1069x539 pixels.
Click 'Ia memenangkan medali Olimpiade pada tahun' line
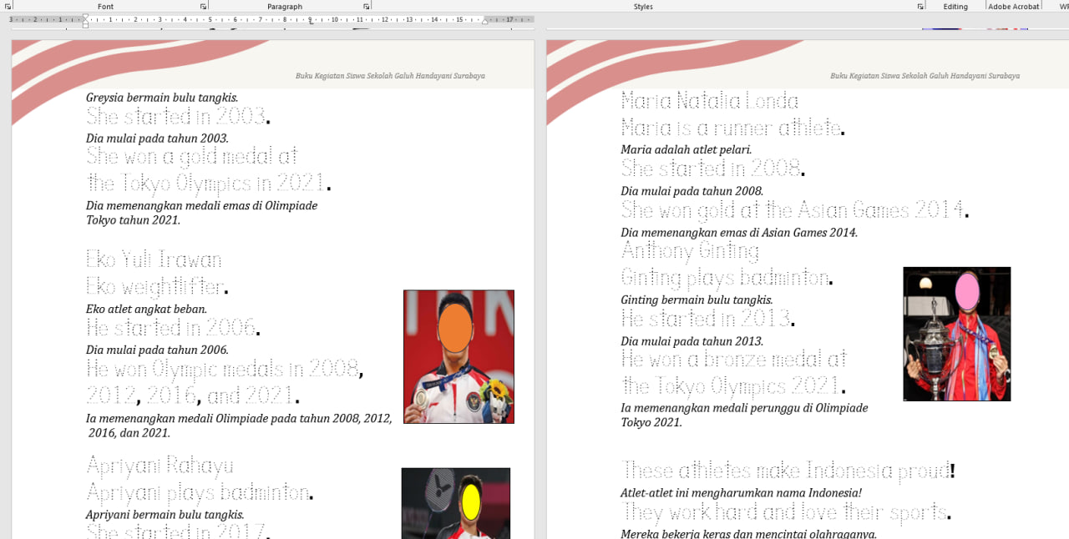point(239,419)
